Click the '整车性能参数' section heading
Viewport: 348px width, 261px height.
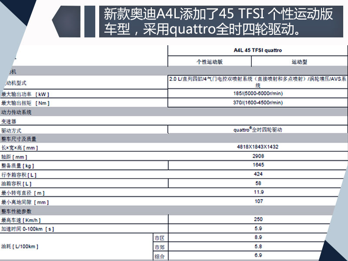click(x=16, y=211)
